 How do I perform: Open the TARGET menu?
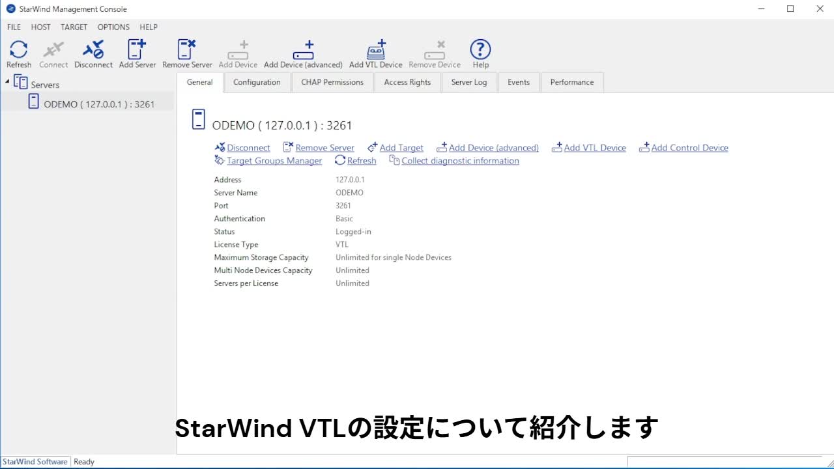coord(74,27)
